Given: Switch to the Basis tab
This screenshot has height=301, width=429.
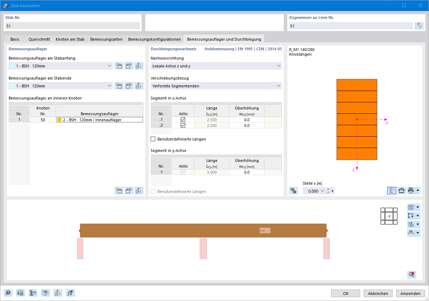Looking at the screenshot, I should [15, 39].
